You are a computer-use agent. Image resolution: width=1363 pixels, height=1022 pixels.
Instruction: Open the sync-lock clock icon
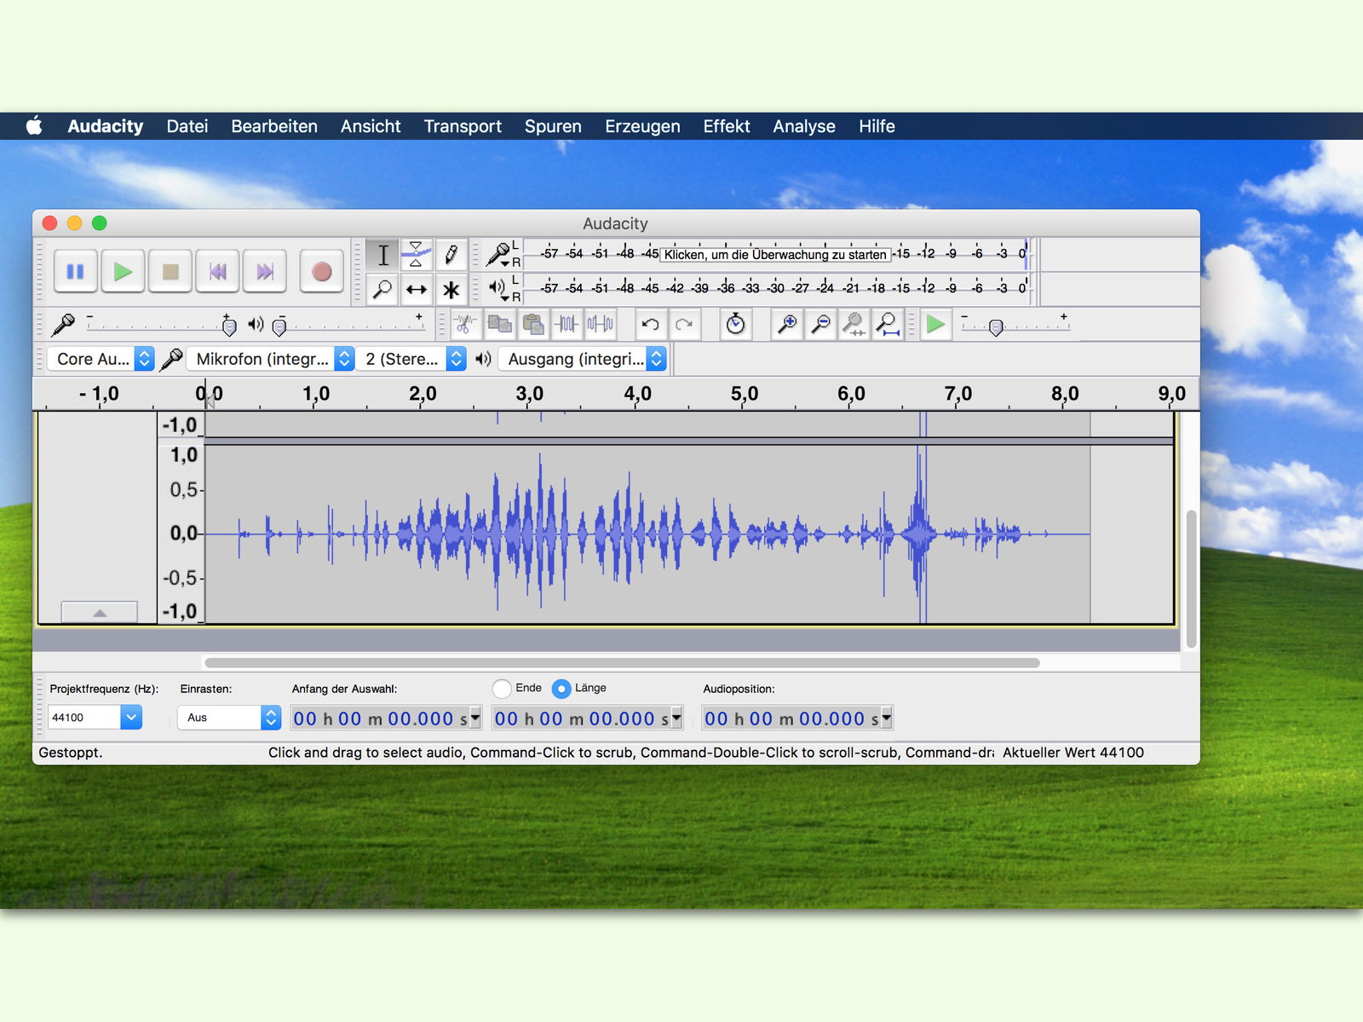click(x=735, y=324)
